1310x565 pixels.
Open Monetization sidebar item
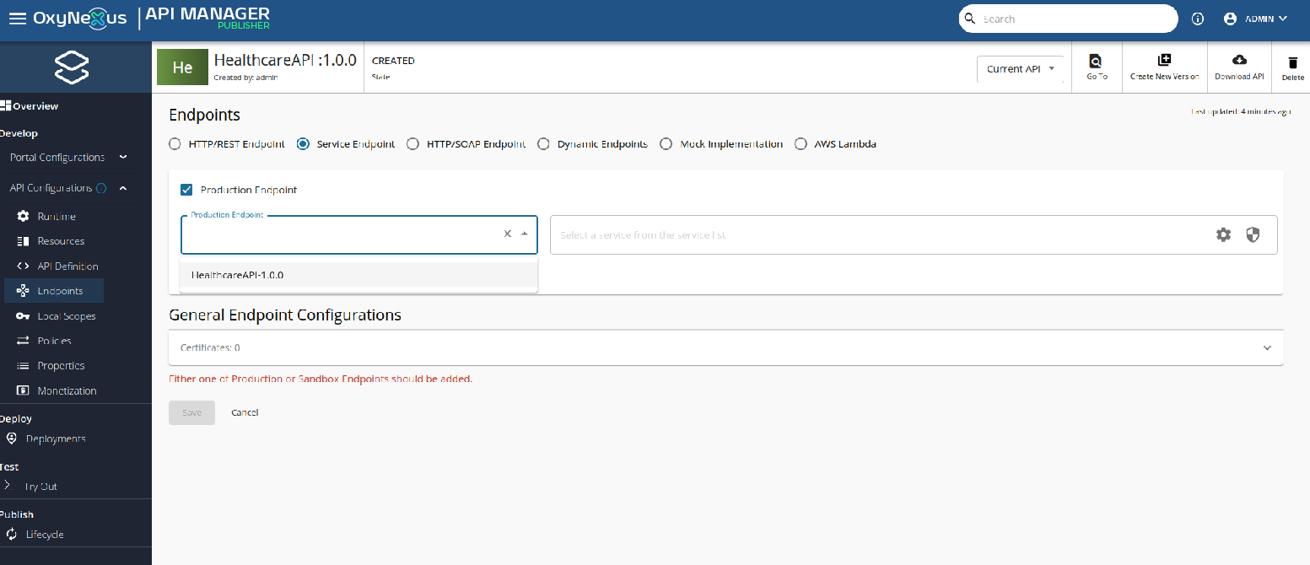67,390
